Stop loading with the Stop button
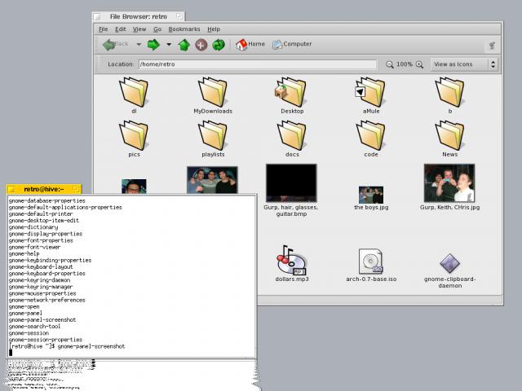The height and width of the screenshot is (391, 522). [x=201, y=45]
